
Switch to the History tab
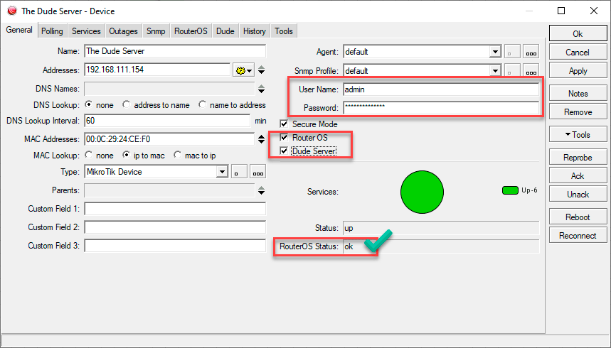tap(255, 31)
